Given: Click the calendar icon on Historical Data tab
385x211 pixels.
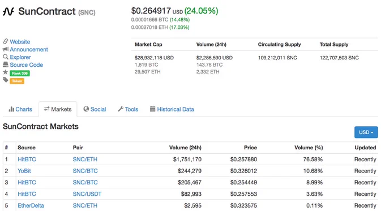Looking at the screenshot, I should click(x=152, y=109).
